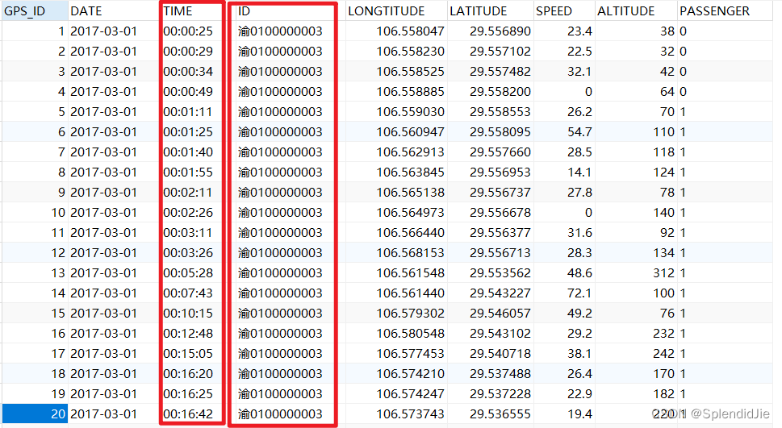Sort by the DATE column header
The height and width of the screenshot is (428, 782).
(113, 11)
